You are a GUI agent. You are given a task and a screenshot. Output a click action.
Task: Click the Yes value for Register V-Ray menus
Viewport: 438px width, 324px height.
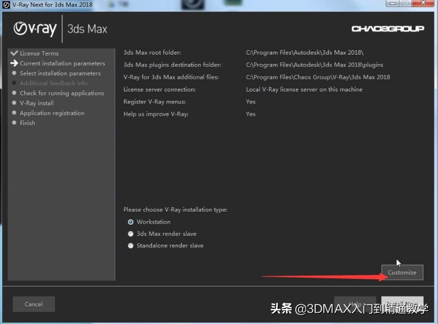point(251,102)
